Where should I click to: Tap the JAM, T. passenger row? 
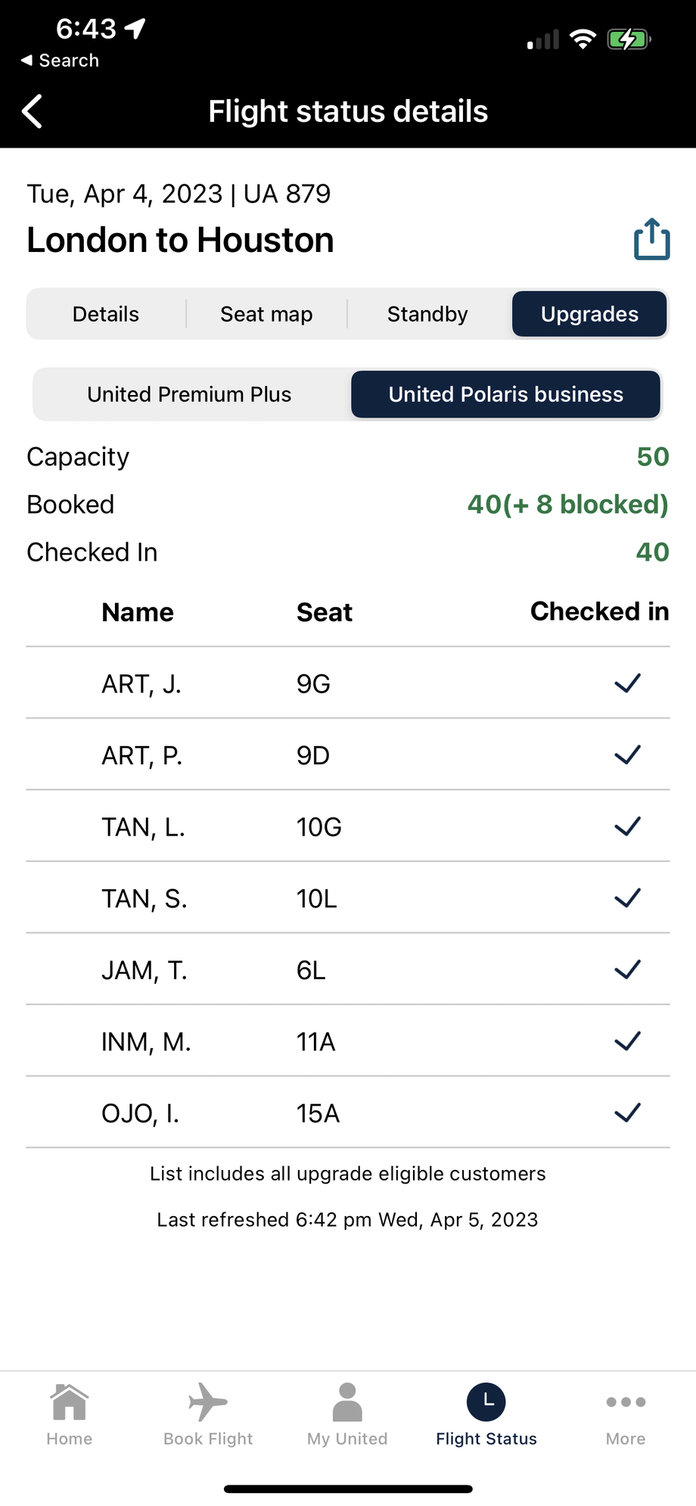(348, 970)
